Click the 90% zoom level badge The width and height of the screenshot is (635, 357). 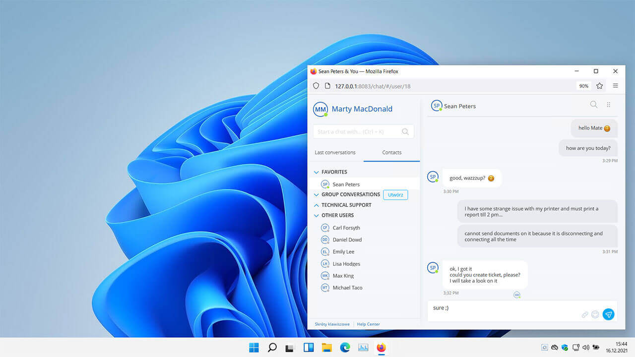584,86
